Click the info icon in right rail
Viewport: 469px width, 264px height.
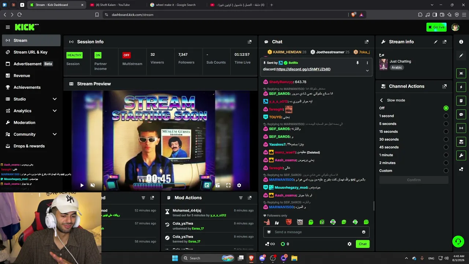[461, 42]
